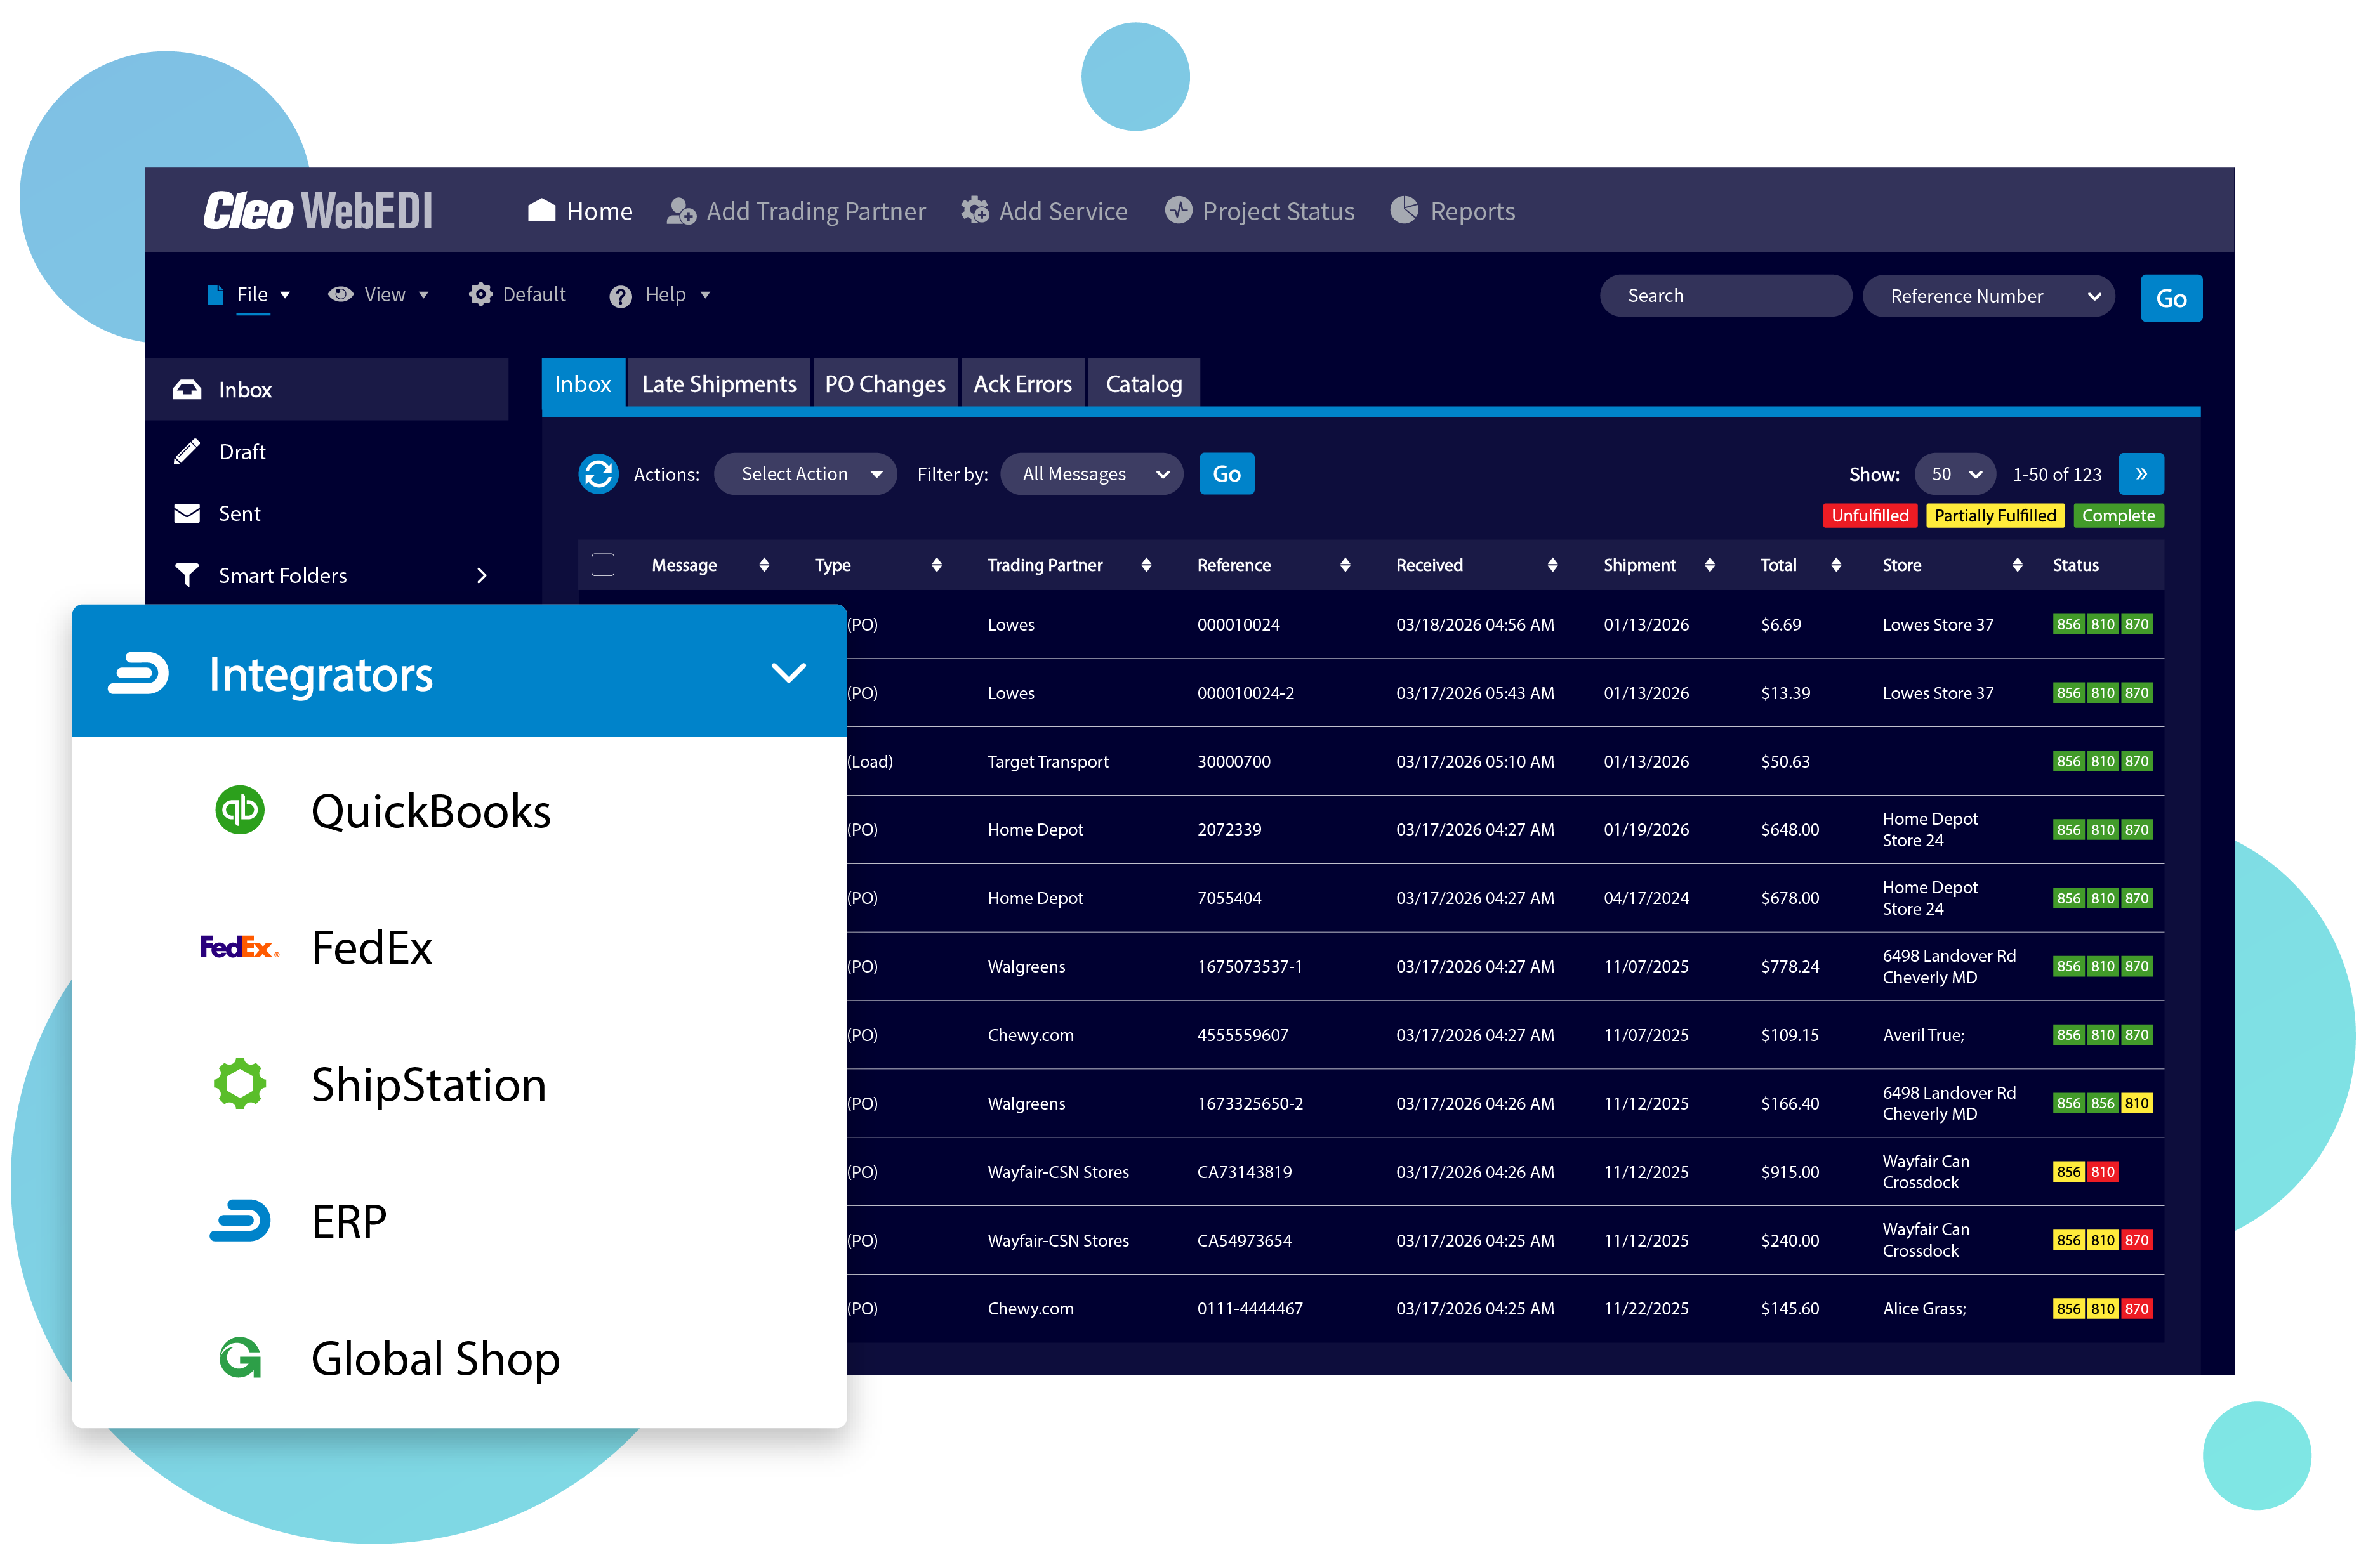The height and width of the screenshot is (1560, 2380).
Task: Click the Project Status pulse icon
Action: [1178, 210]
